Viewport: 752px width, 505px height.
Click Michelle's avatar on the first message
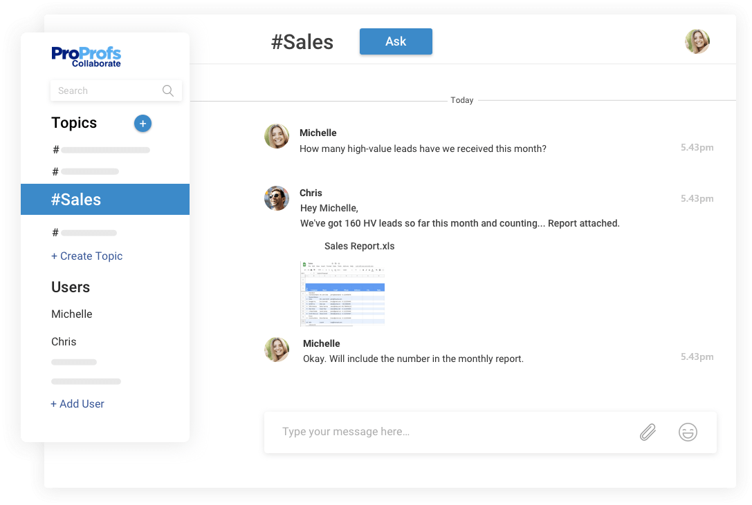coord(277,136)
